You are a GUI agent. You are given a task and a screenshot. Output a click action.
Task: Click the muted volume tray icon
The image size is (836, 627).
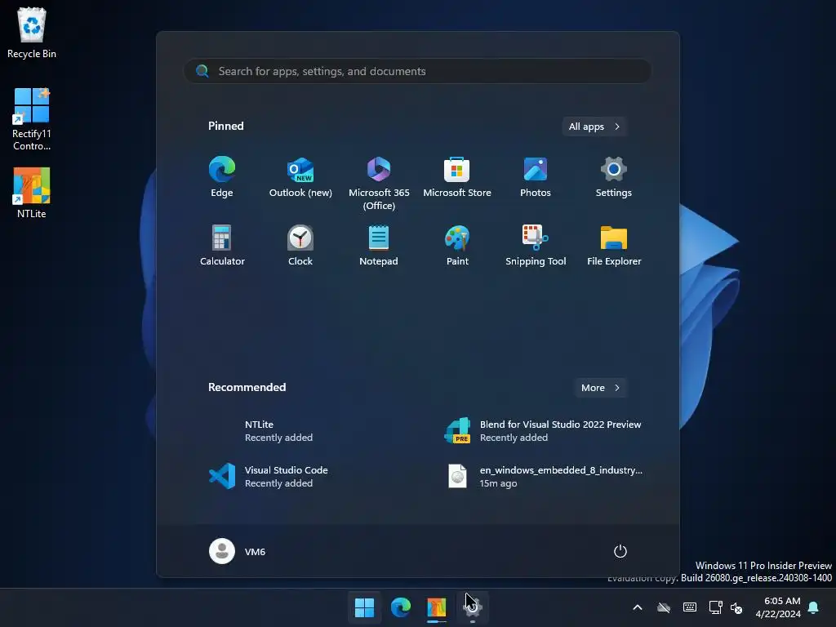(x=736, y=607)
